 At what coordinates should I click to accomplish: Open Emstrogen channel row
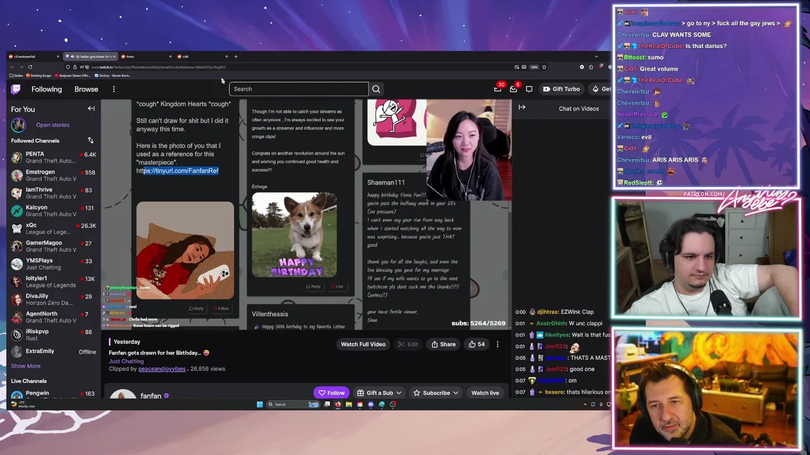[x=53, y=175]
